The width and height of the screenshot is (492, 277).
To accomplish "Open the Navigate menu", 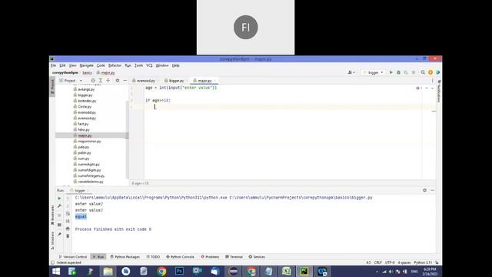I will click(x=86, y=65).
